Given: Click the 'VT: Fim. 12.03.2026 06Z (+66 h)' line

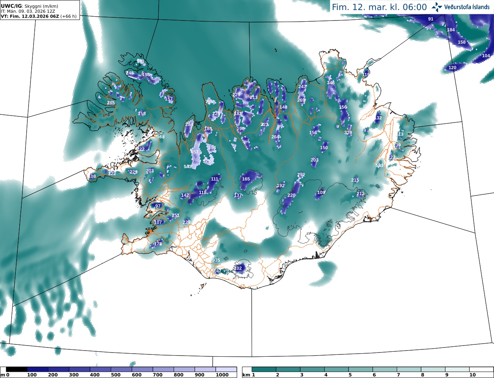Looking at the screenshot, I should coord(39,16).
